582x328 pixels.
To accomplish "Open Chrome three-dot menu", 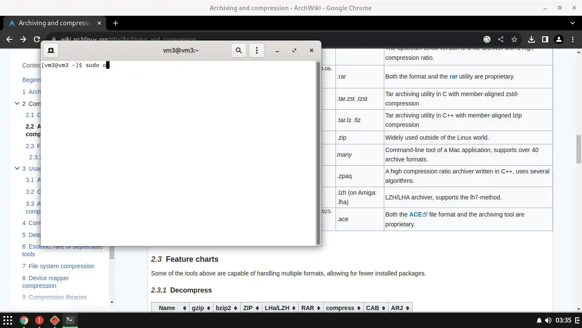I will pyautogui.click(x=573, y=39).
